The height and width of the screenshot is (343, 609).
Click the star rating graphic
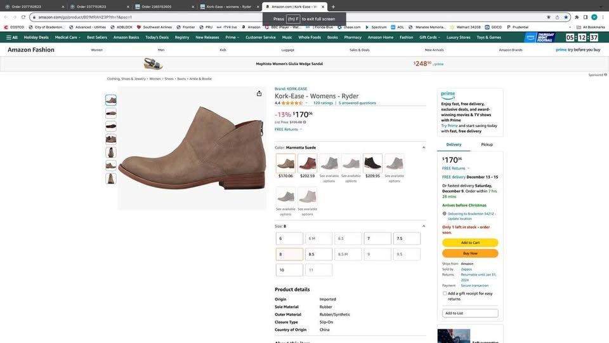(x=292, y=103)
